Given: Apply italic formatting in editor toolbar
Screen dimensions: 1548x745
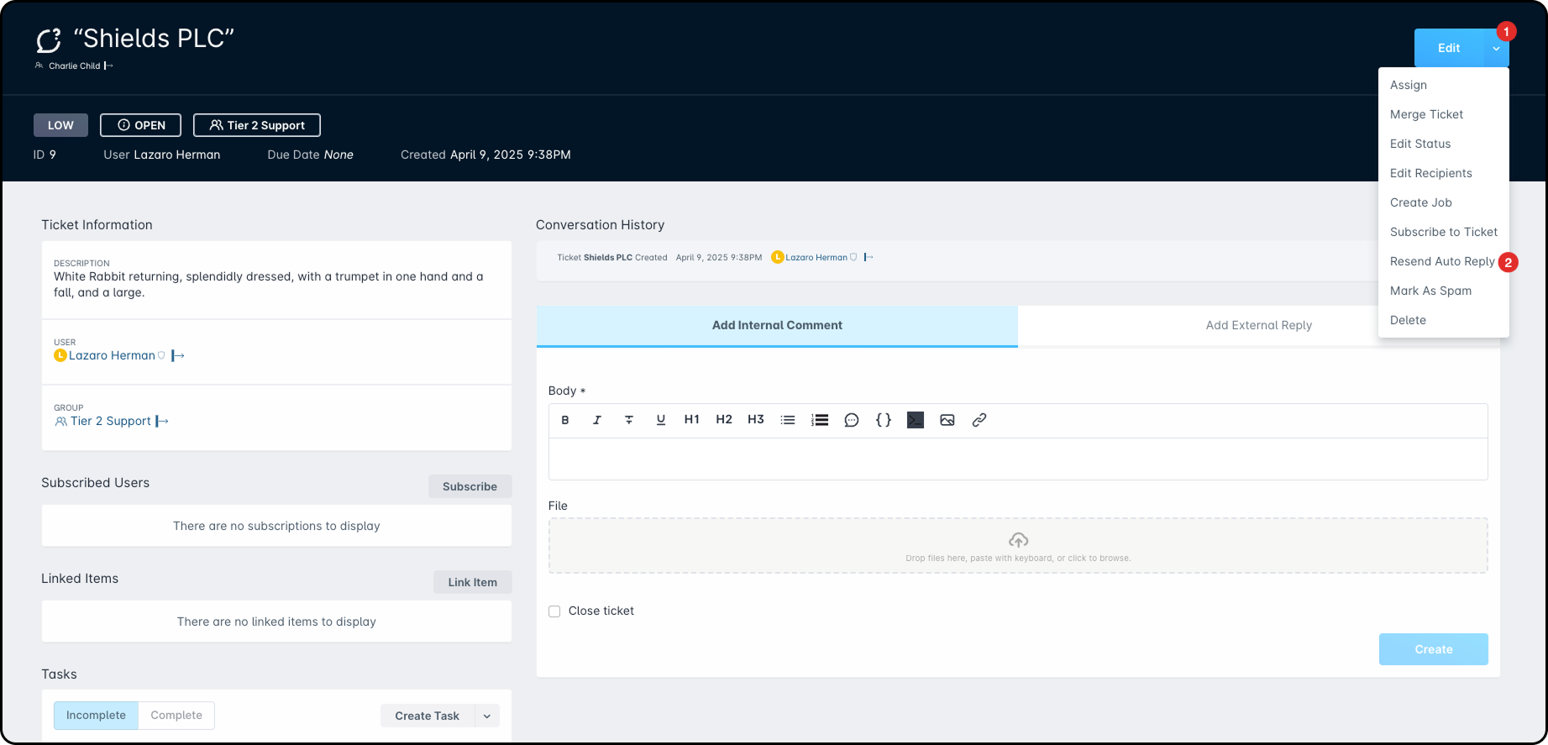Looking at the screenshot, I should tap(597, 420).
